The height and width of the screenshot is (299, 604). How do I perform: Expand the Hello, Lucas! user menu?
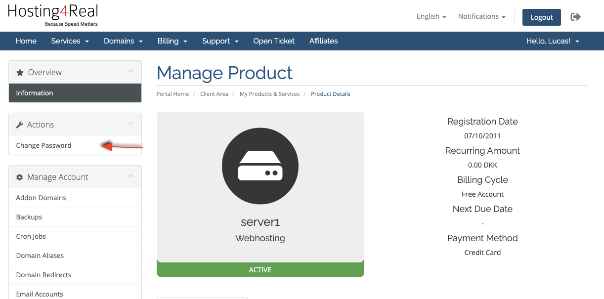click(552, 41)
